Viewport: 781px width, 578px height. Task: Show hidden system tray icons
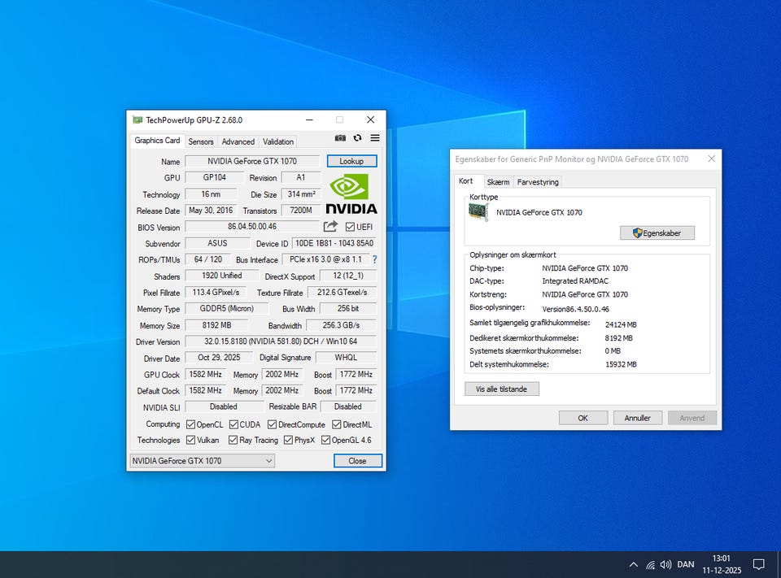point(633,564)
